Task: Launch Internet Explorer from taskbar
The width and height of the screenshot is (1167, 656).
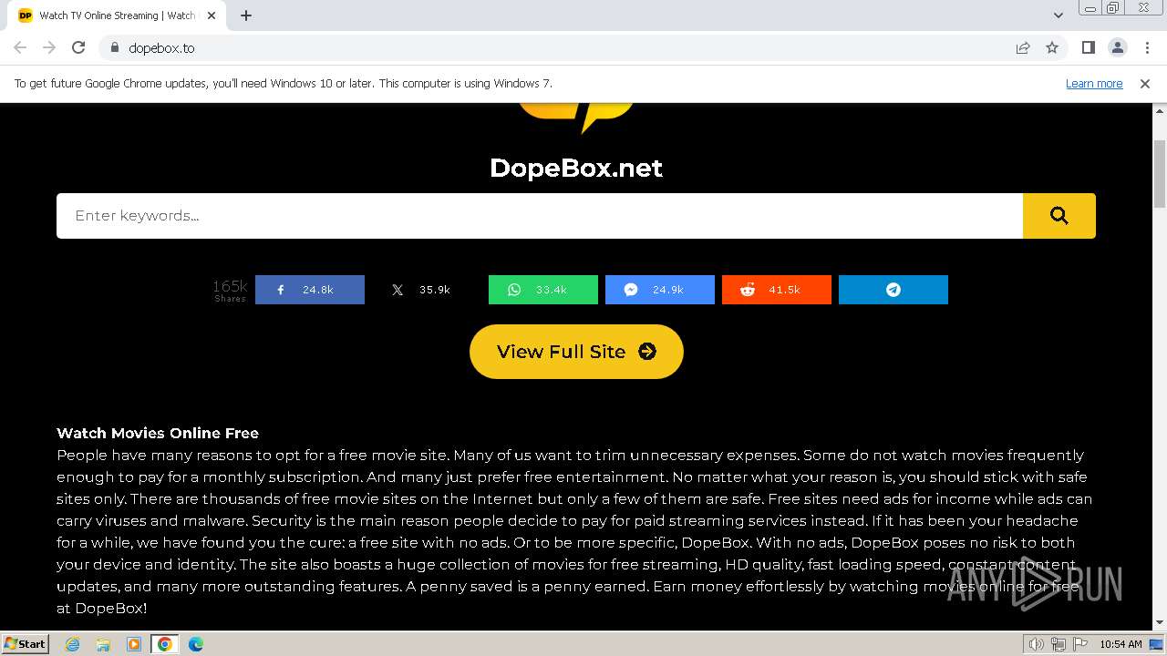Action: tap(73, 644)
